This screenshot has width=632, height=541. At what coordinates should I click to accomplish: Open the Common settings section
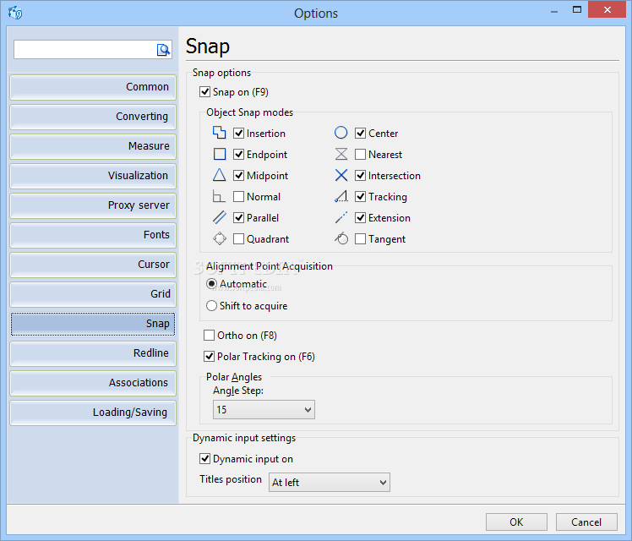[93, 87]
